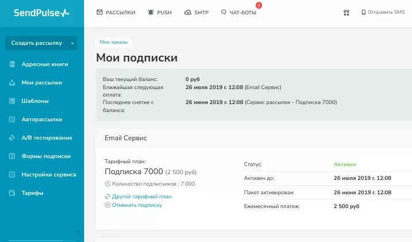Click Количество подписчиков : 7 000 text
Screen dimensions: 412x242
pos(153,184)
